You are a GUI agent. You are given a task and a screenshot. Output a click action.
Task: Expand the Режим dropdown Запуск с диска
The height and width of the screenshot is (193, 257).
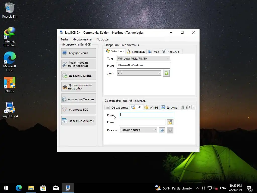(138, 130)
